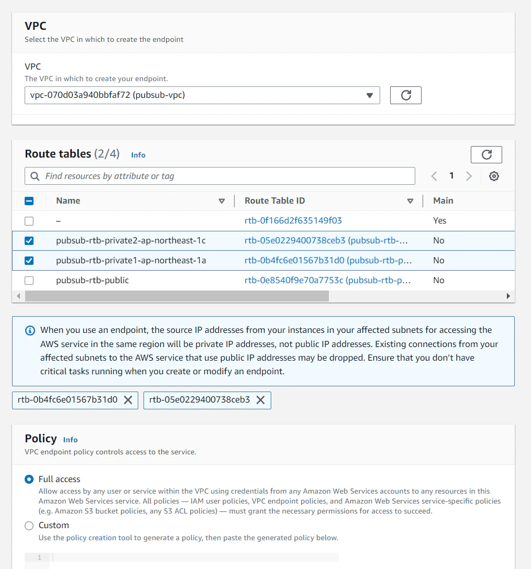Open route table preferences gear
This screenshot has height=569, width=531.
pyautogui.click(x=494, y=176)
